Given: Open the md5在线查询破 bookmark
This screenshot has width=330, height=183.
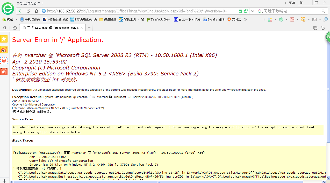Looking at the screenshot, I should pyautogui.click(x=55, y=19).
